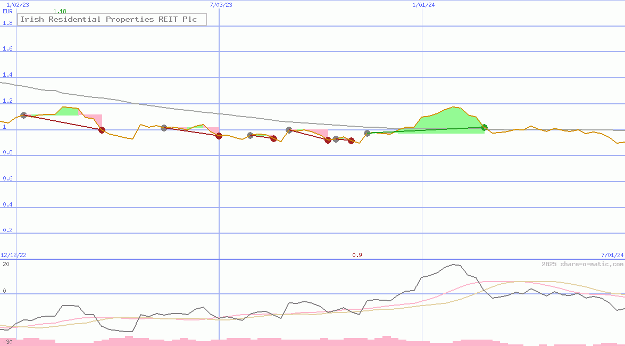This screenshot has height=346, width=625.
Task: Select the gray marker just before the green trendline
Action: click(x=367, y=134)
